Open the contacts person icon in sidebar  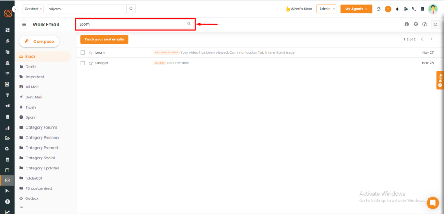tap(7, 41)
